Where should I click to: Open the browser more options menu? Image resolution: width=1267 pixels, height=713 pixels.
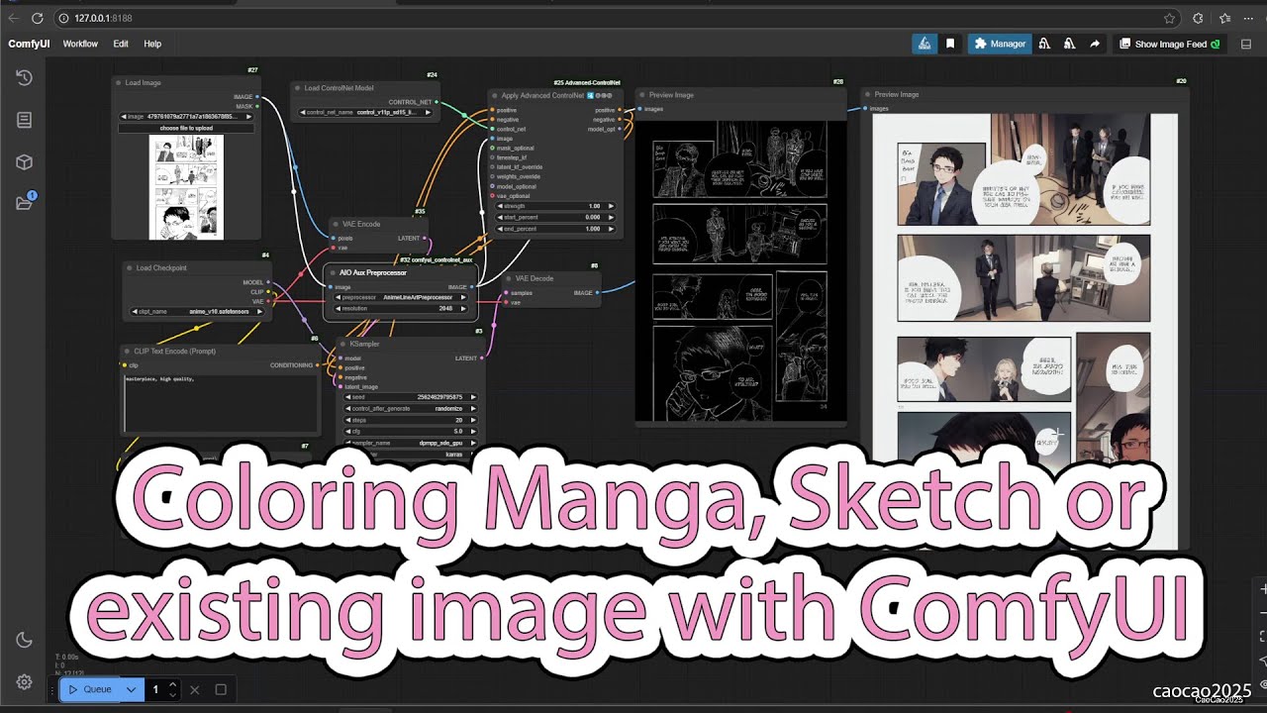[1250, 18]
